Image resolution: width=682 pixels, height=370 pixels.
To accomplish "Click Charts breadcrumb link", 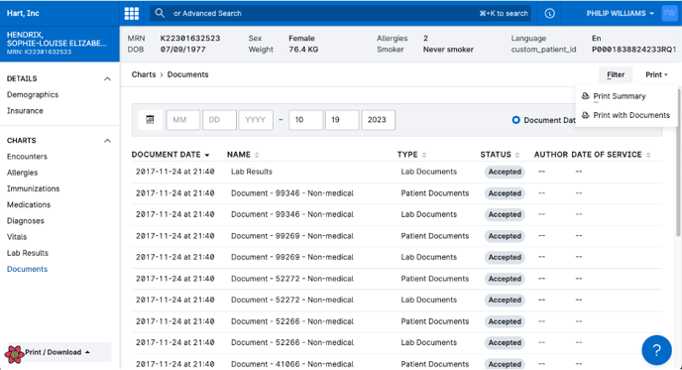I will pos(144,74).
